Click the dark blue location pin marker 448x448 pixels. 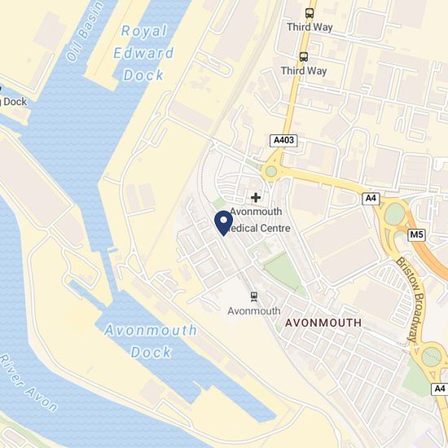click(223, 223)
